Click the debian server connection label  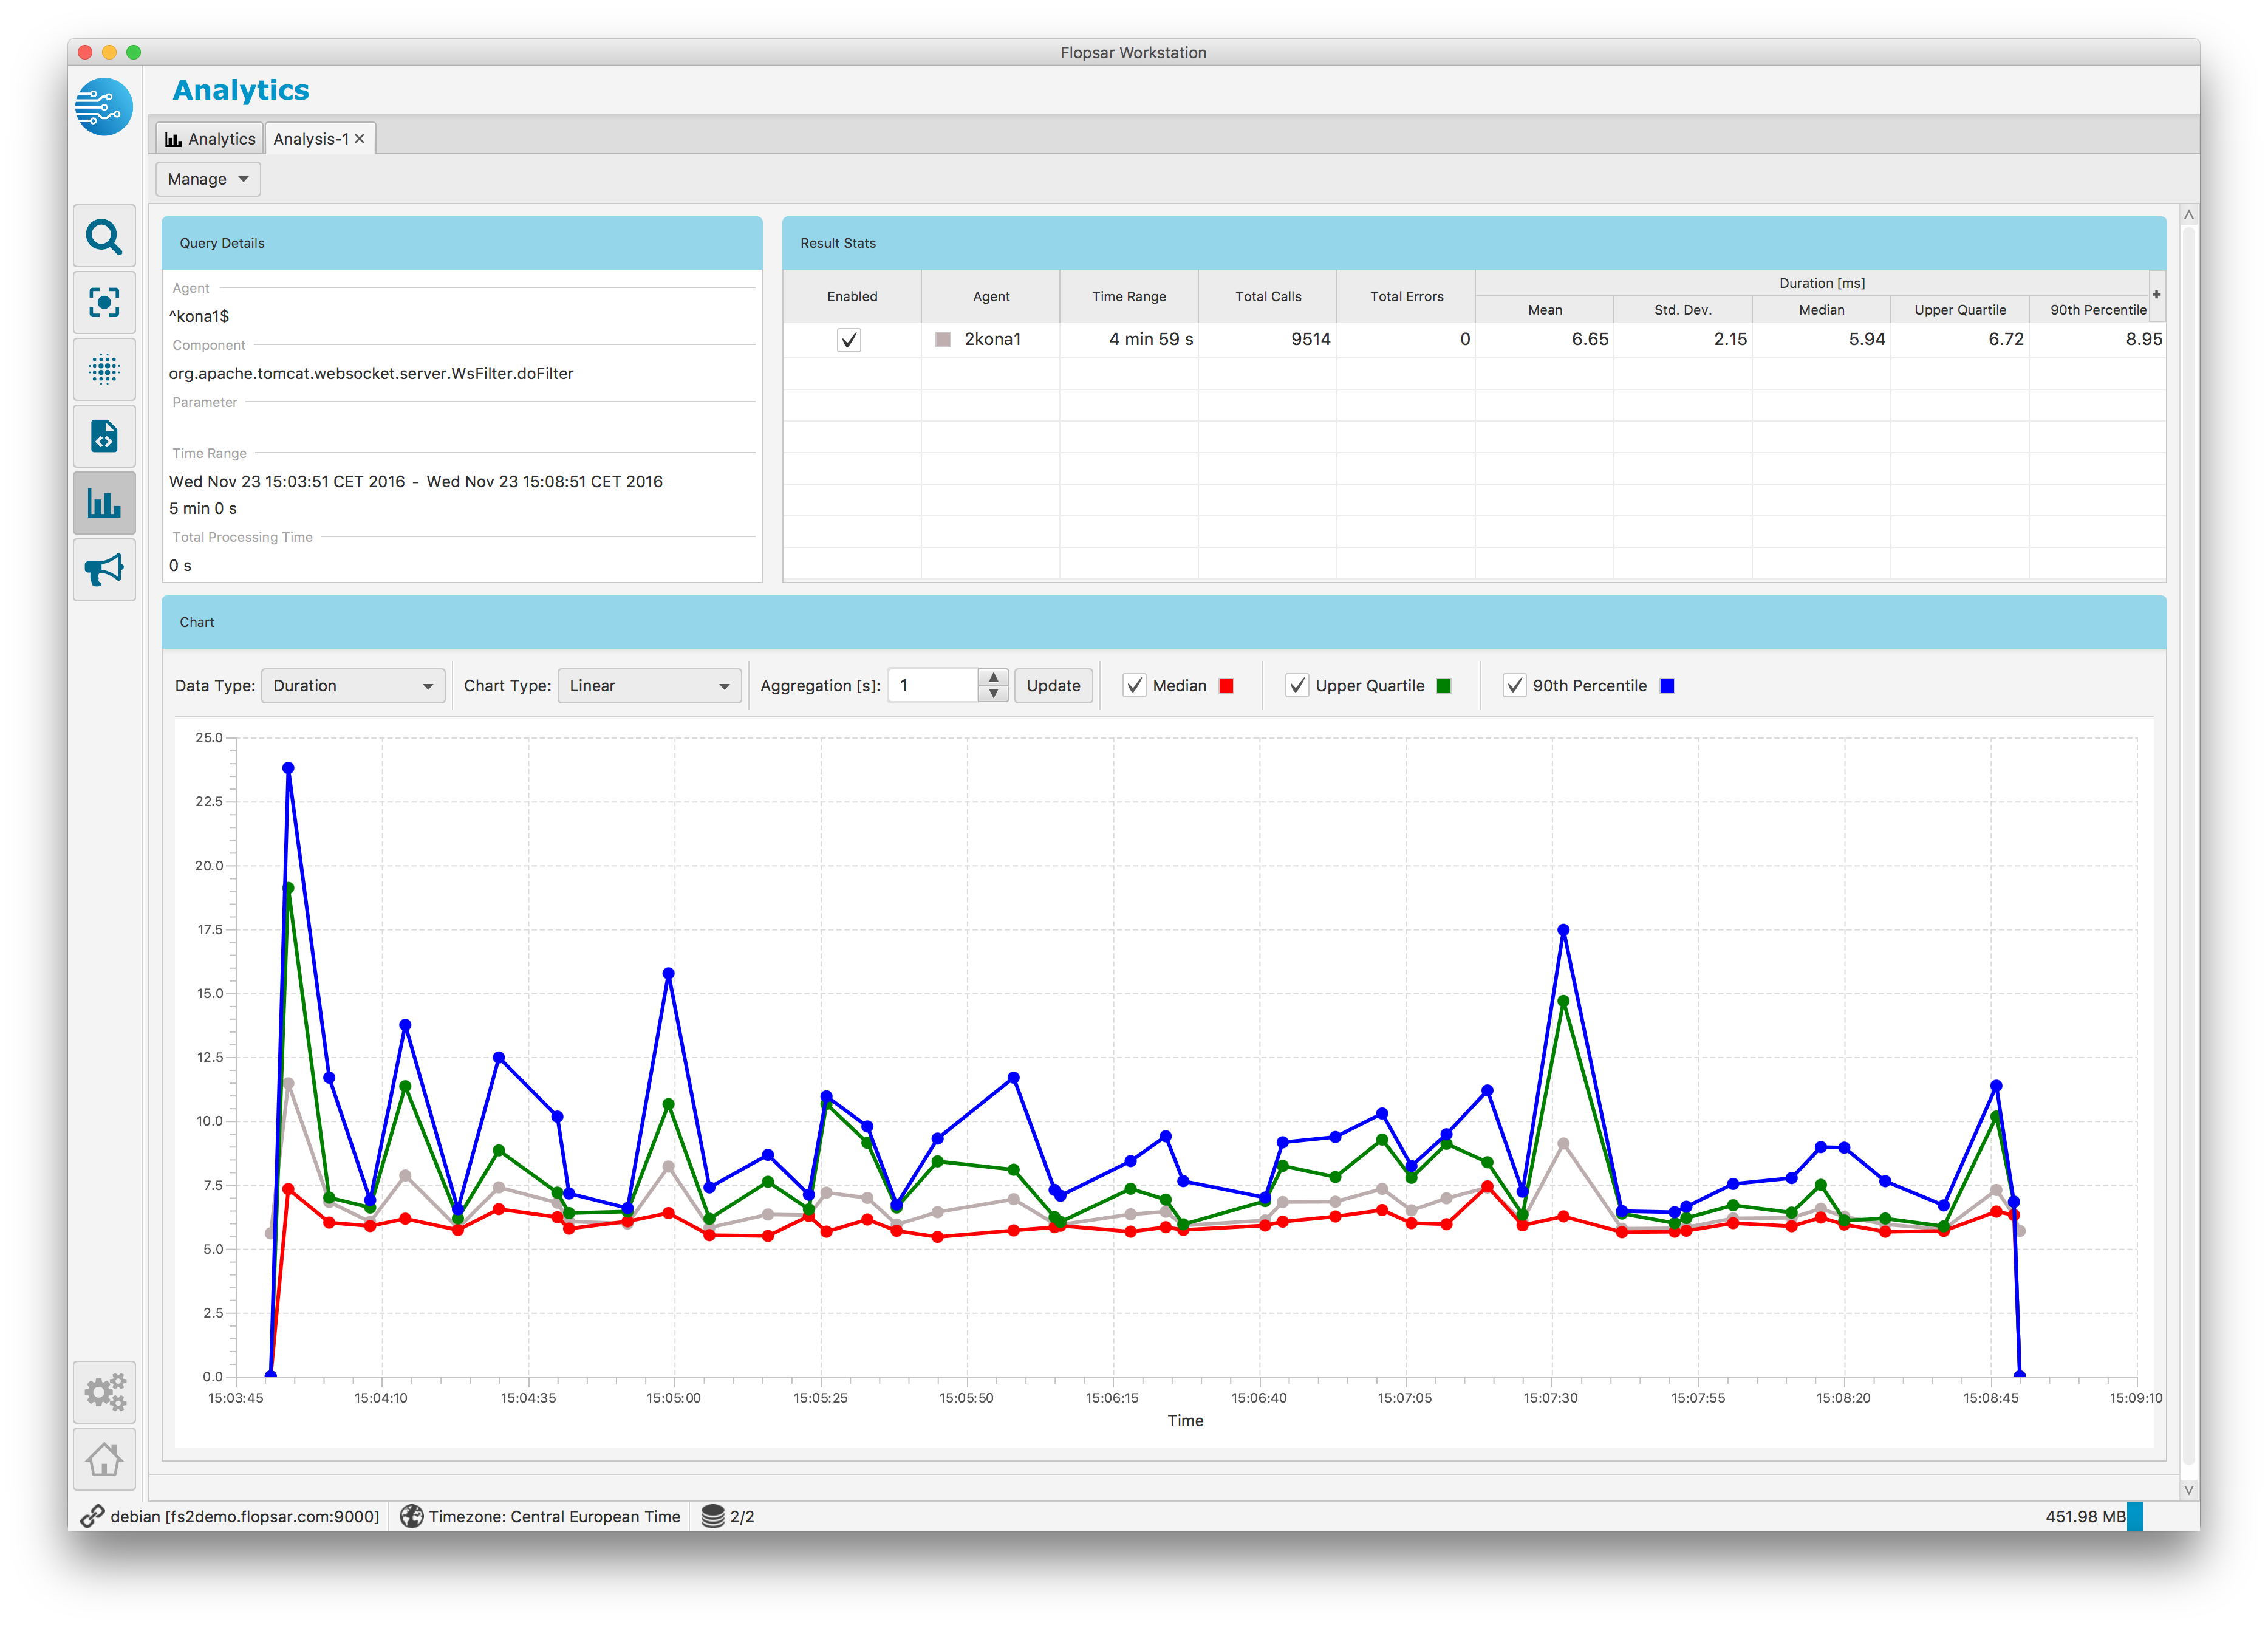point(245,1516)
